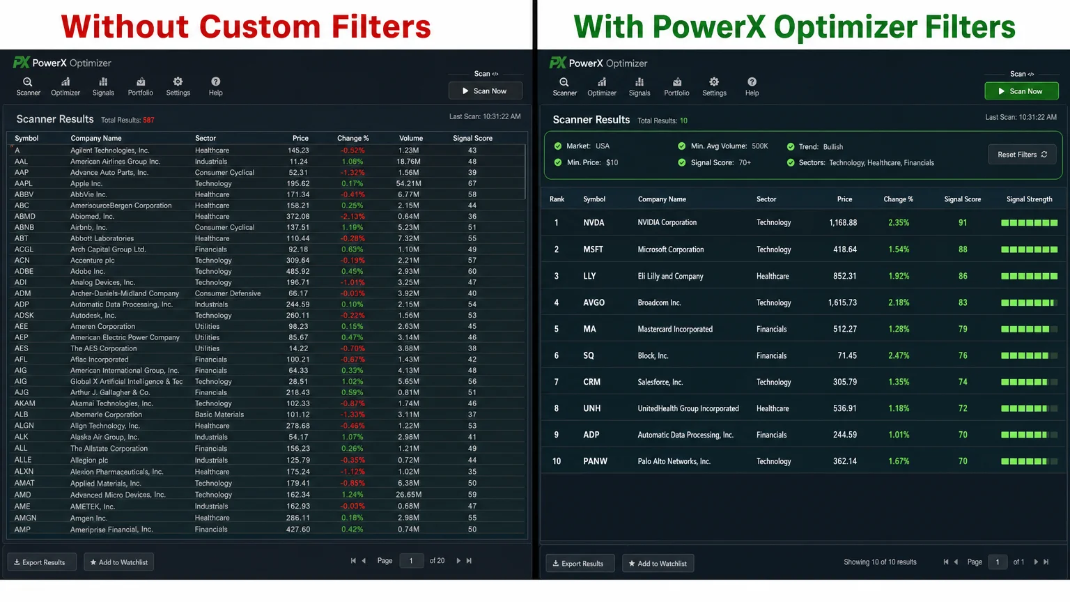This screenshot has width=1070, height=602.
Task: Select Palo Alto Networks, Inc. row
Action: coord(802,461)
